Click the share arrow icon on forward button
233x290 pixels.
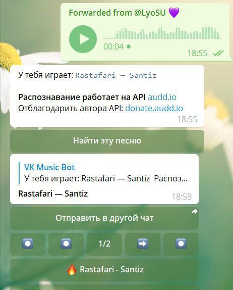pos(194,212)
